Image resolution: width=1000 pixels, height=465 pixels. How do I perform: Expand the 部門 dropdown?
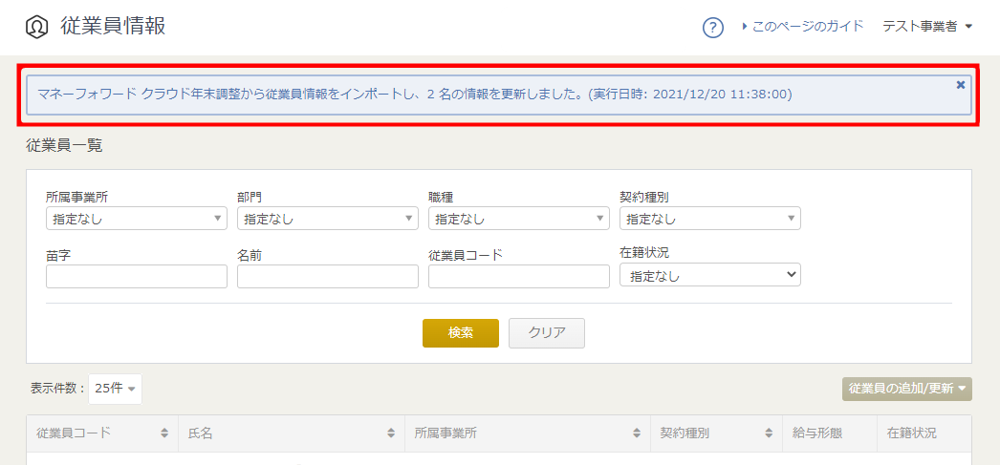(327, 220)
